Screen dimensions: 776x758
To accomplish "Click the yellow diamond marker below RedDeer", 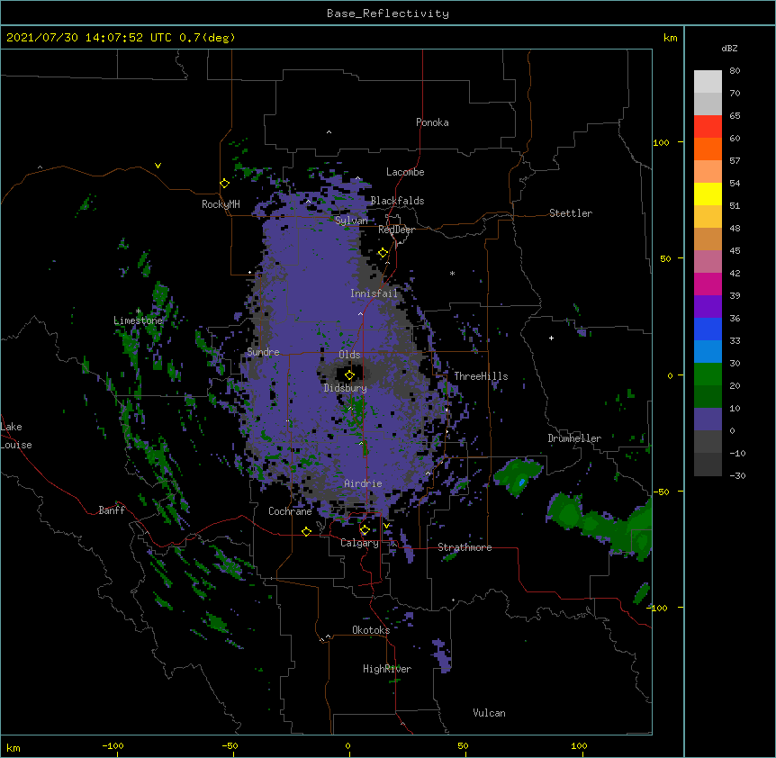I will (x=383, y=253).
